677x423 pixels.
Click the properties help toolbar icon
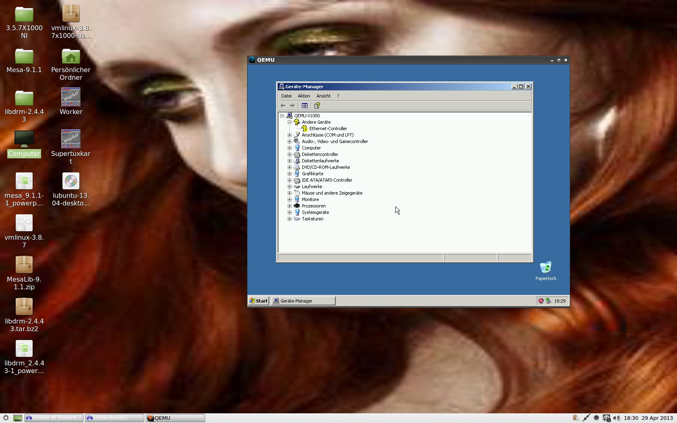tap(317, 106)
